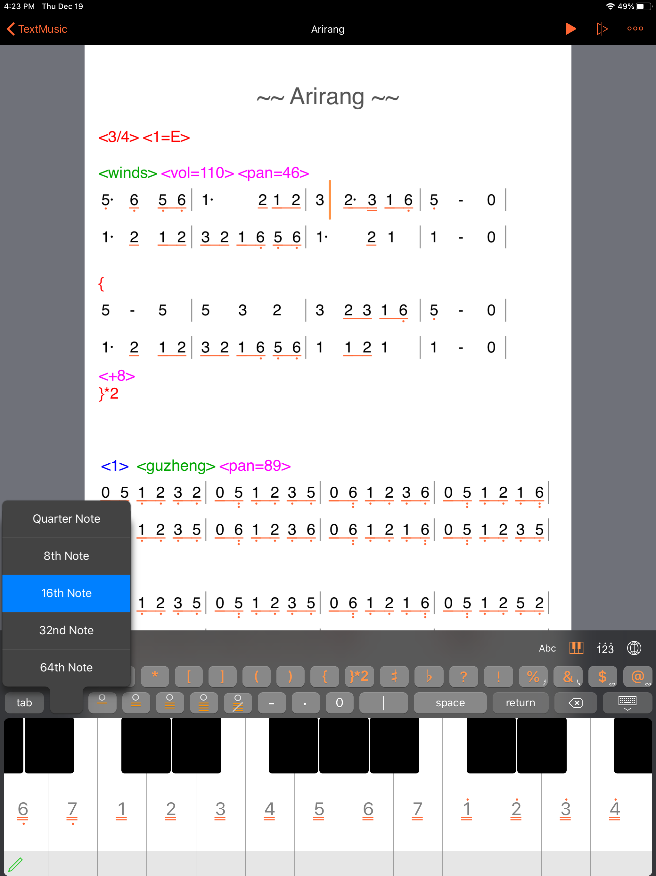The image size is (656, 876).
Task: Choose highlighted 16th Note option
Action: click(x=67, y=593)
